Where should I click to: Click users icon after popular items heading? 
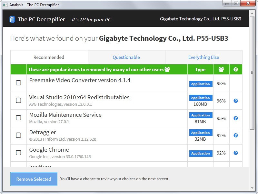(x=167, y=70)
